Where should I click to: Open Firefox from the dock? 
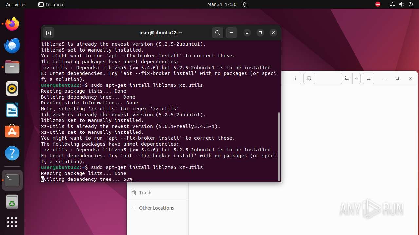[x=12, y=24]
